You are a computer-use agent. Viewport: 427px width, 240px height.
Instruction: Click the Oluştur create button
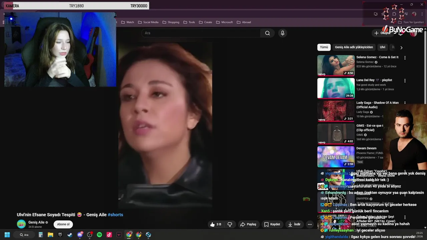coord(382,33)
